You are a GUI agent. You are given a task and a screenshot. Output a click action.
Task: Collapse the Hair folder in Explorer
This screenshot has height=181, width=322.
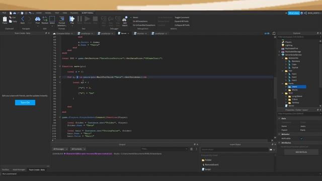[283, 71]
